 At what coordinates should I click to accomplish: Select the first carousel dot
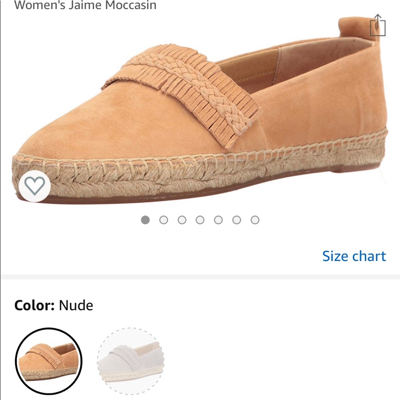pos(146,219)
